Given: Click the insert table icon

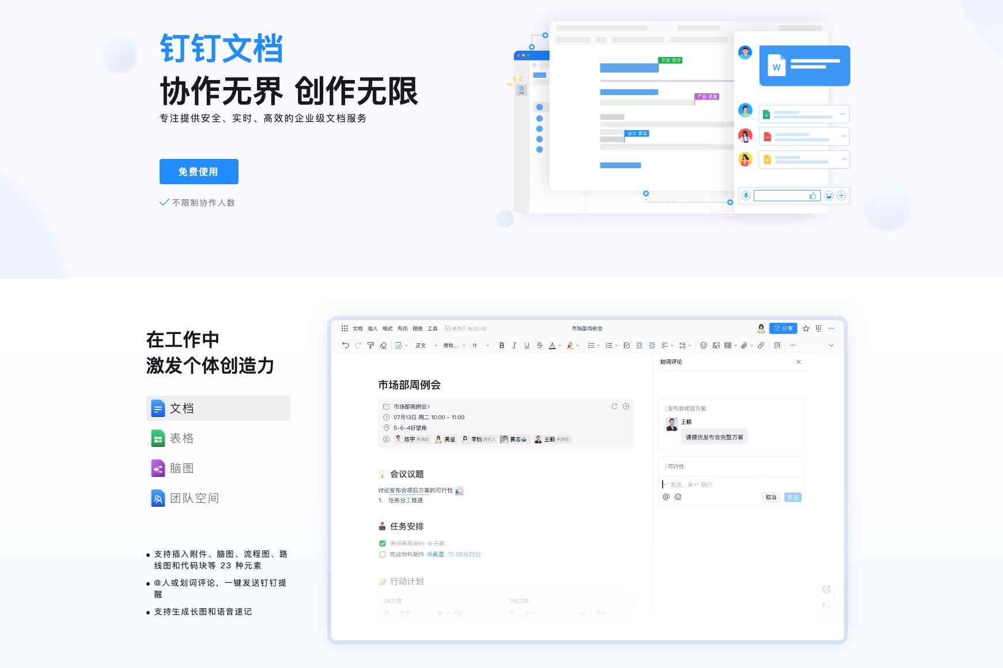Looking at the screenshot, I should point(728,346).
